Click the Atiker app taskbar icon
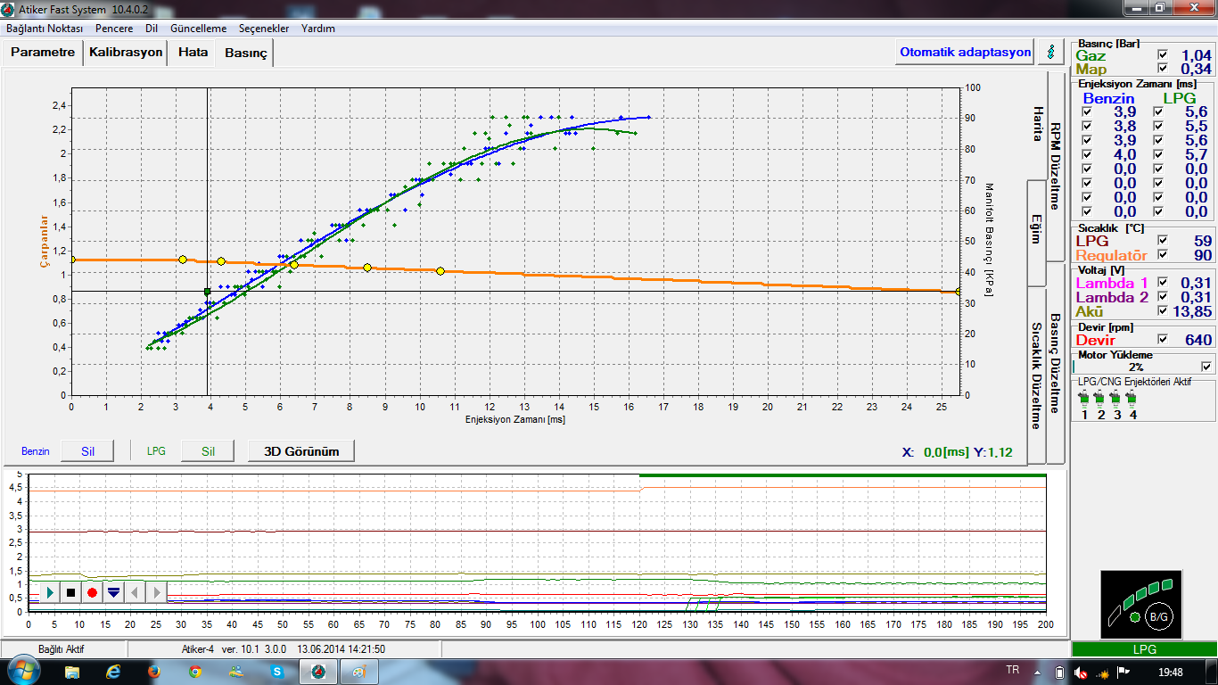 [318, 672]
